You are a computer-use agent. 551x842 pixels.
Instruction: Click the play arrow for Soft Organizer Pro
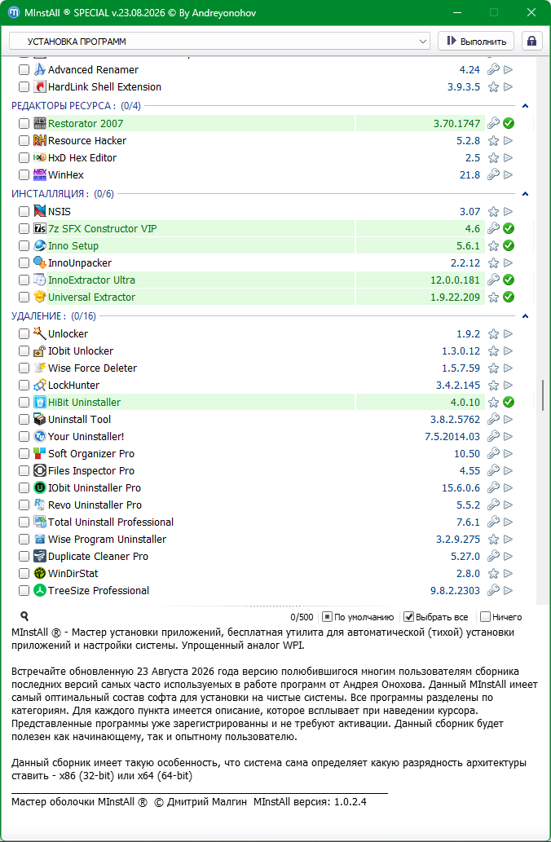pos(508,454)
